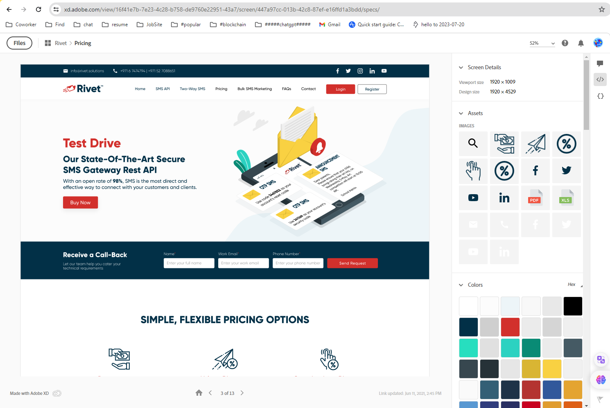
Task: Click the Enter your full name field
Action: pos(189,263)
